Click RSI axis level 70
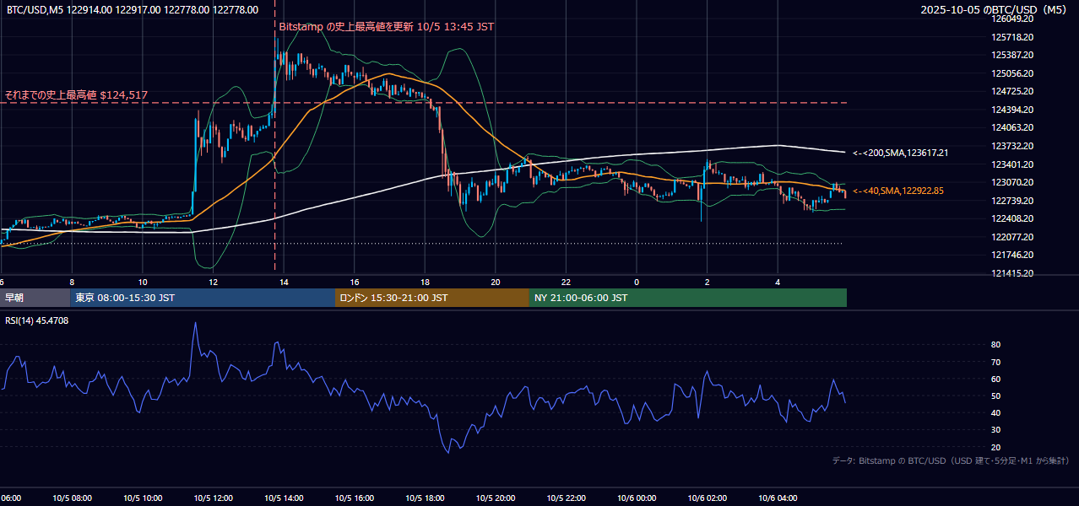Screen dimensions: 1079x506 pos(996,362)
